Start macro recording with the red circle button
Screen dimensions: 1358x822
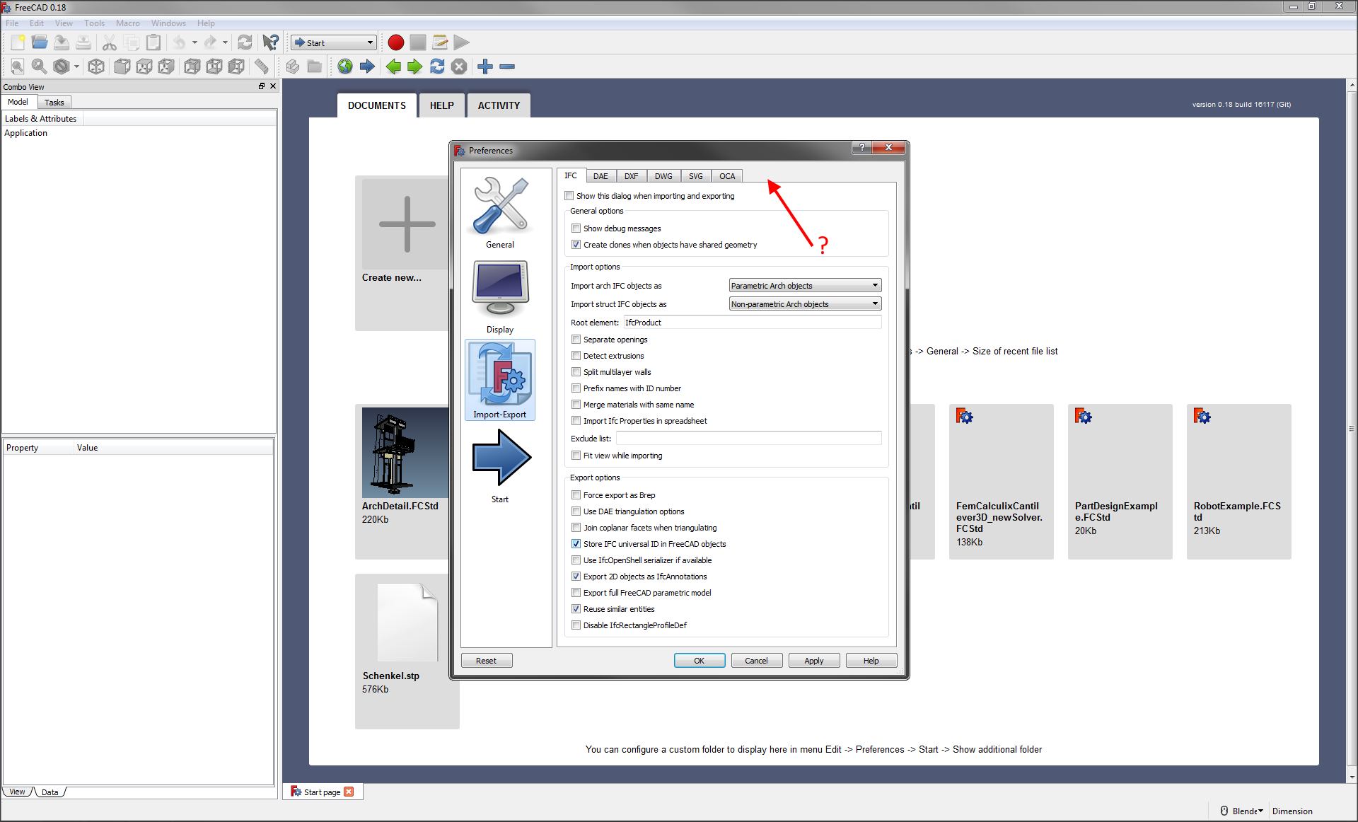[396, 42]
